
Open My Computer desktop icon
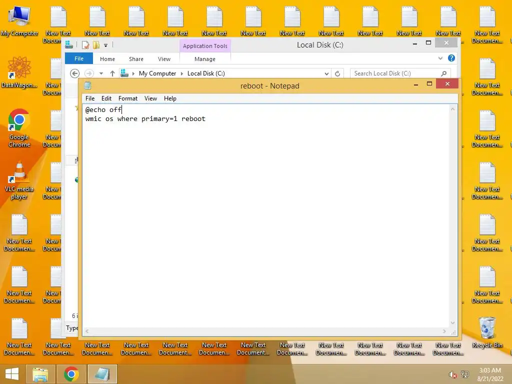[19, 21]
